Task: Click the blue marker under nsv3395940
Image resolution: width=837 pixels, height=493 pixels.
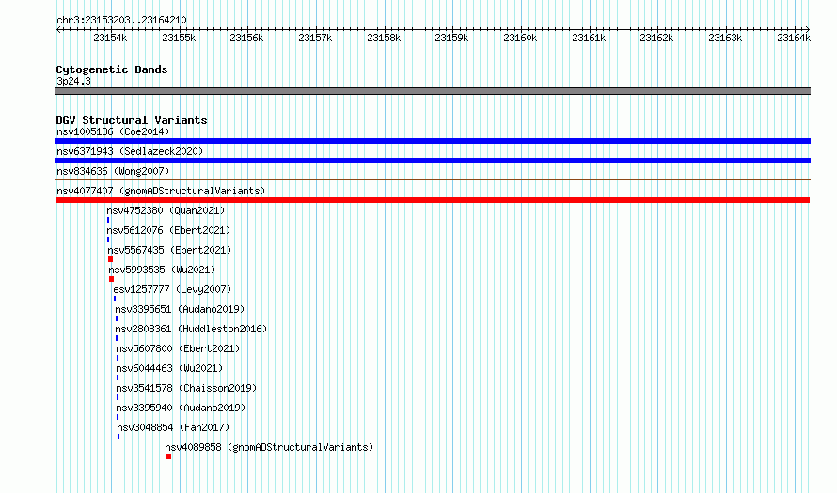Action: [x=118, y=417]
